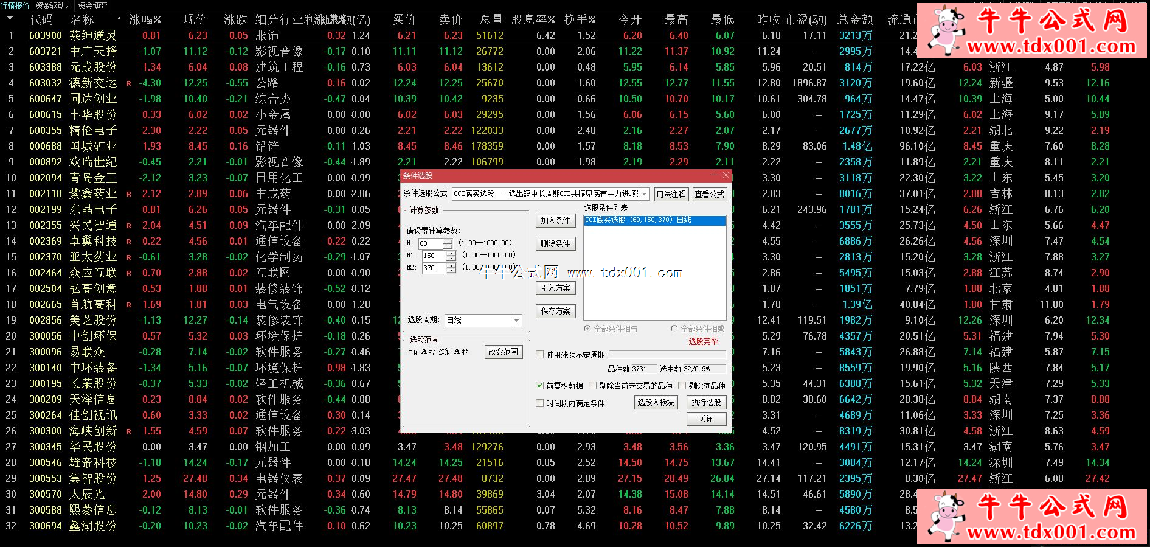The image size is (1150, 547).
Task: Select stock row 300570 太辰光
Action: [x=67, y=495]
